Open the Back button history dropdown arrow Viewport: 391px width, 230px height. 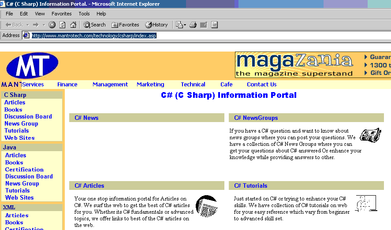click(x=27, y=25)
